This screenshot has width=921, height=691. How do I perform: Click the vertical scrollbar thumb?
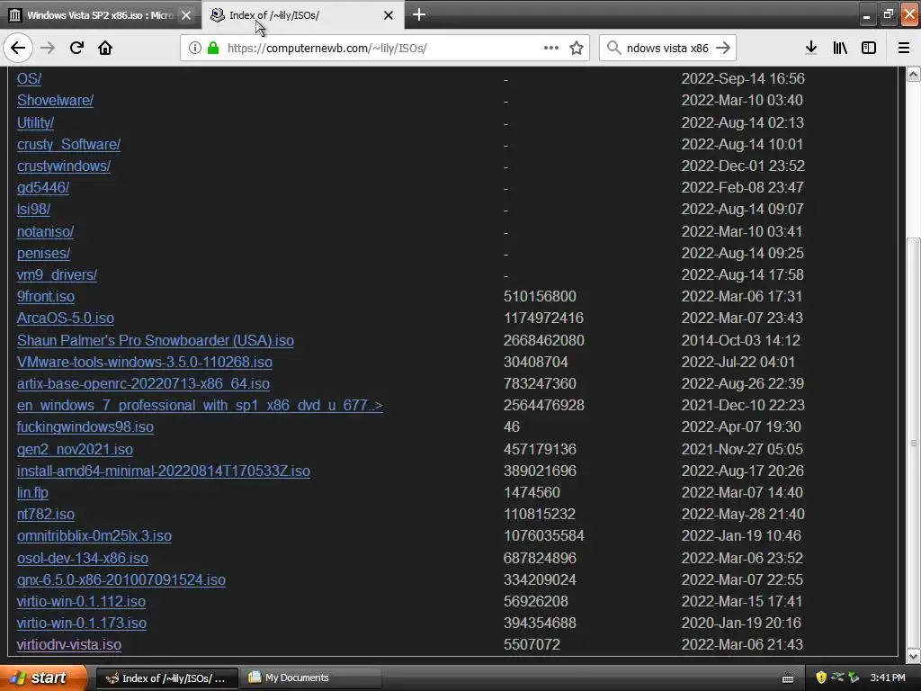[x=914, y=442]
